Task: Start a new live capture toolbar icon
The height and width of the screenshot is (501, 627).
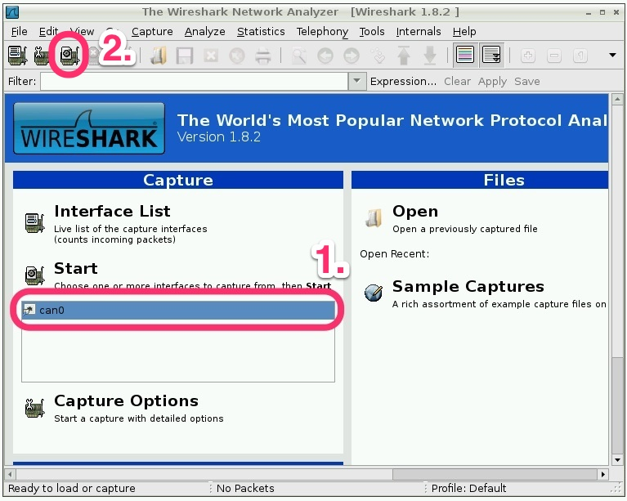Action: [x=69, y=56]
